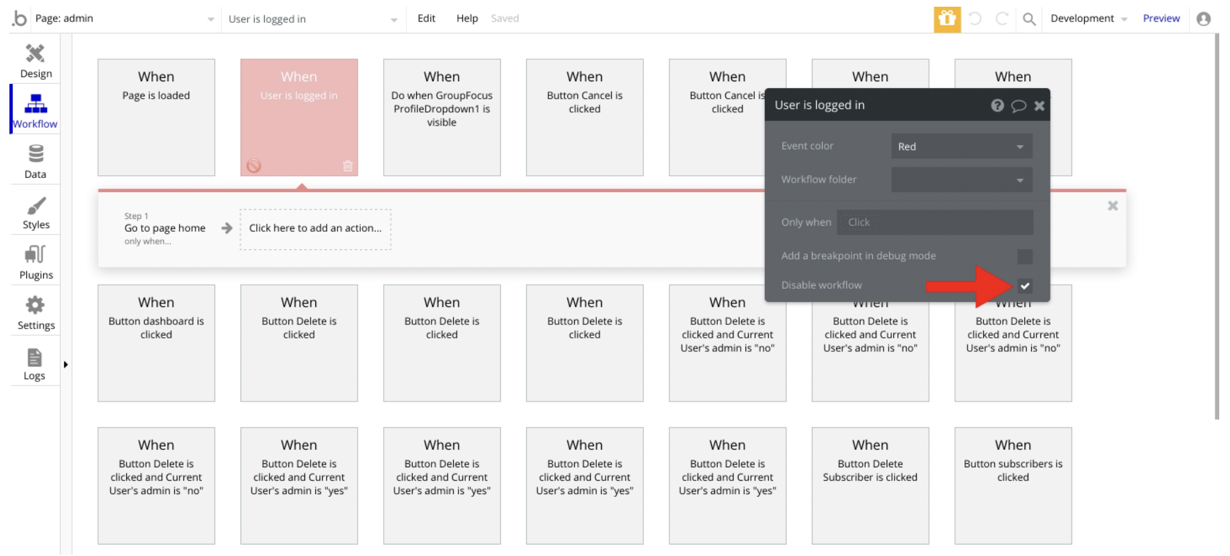Open the Logs section icon

coord(34,363)
